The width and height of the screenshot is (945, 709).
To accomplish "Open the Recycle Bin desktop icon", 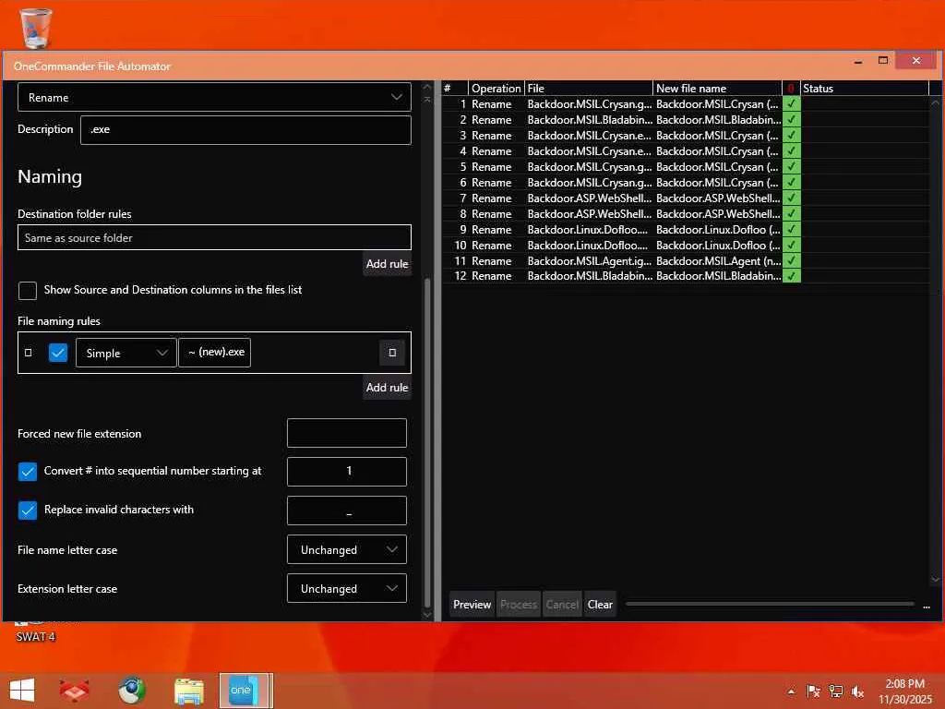I will click(36, 28).
